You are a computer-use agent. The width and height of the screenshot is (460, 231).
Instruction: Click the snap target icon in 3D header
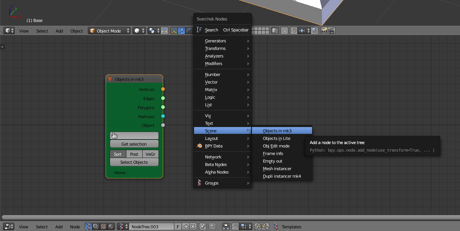pyautogui.click(x=314, y=31)
